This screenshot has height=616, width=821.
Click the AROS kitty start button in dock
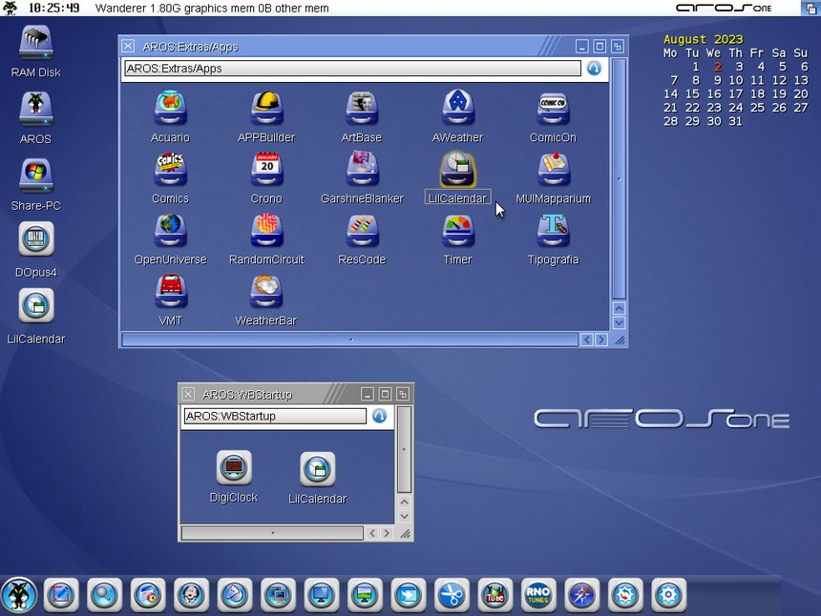coord(19,595)
